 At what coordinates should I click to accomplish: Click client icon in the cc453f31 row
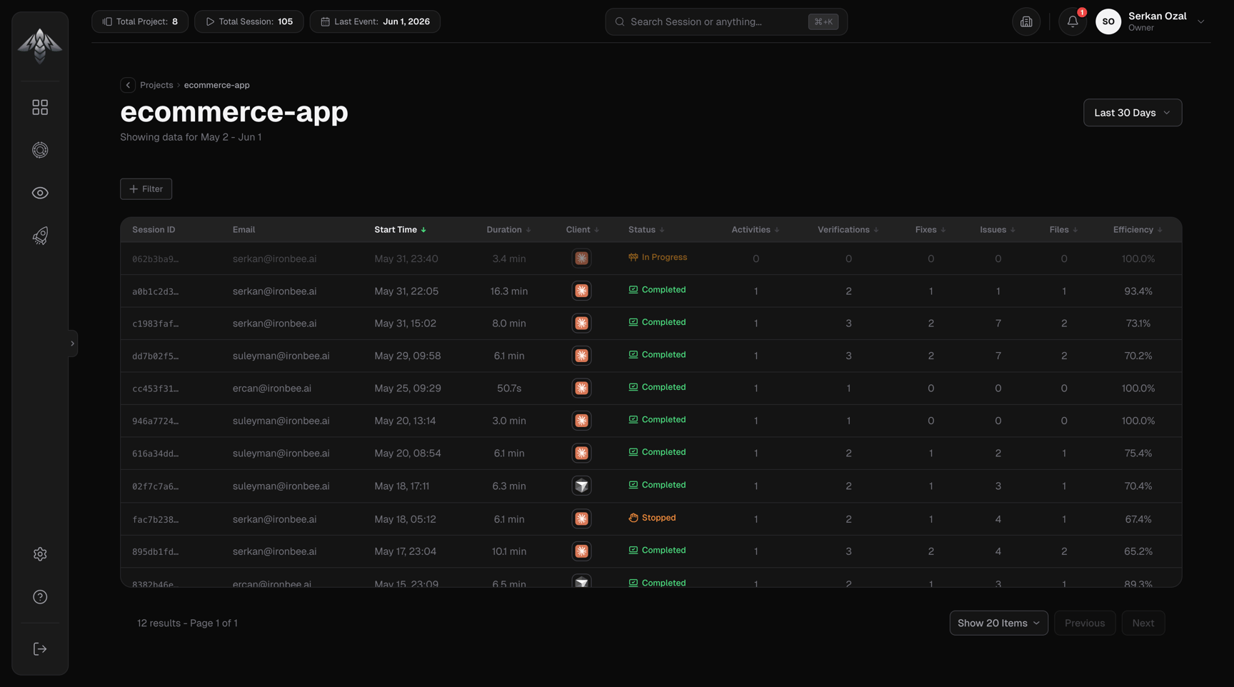[581, 388]
